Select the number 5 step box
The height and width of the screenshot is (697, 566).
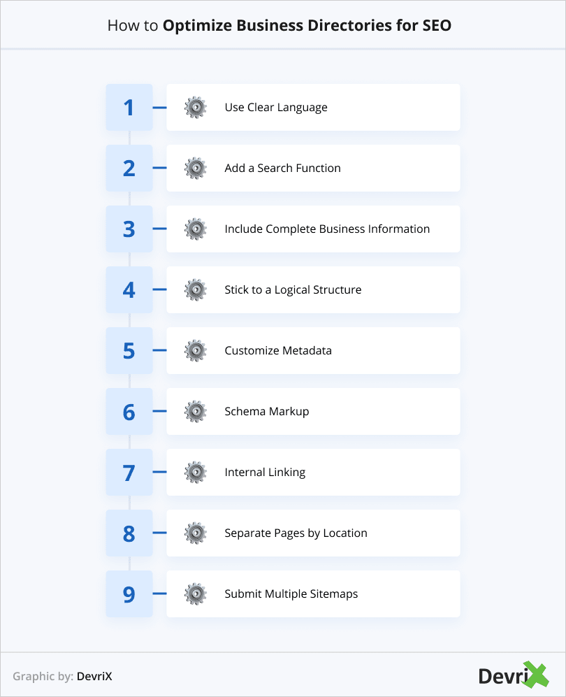129,351
